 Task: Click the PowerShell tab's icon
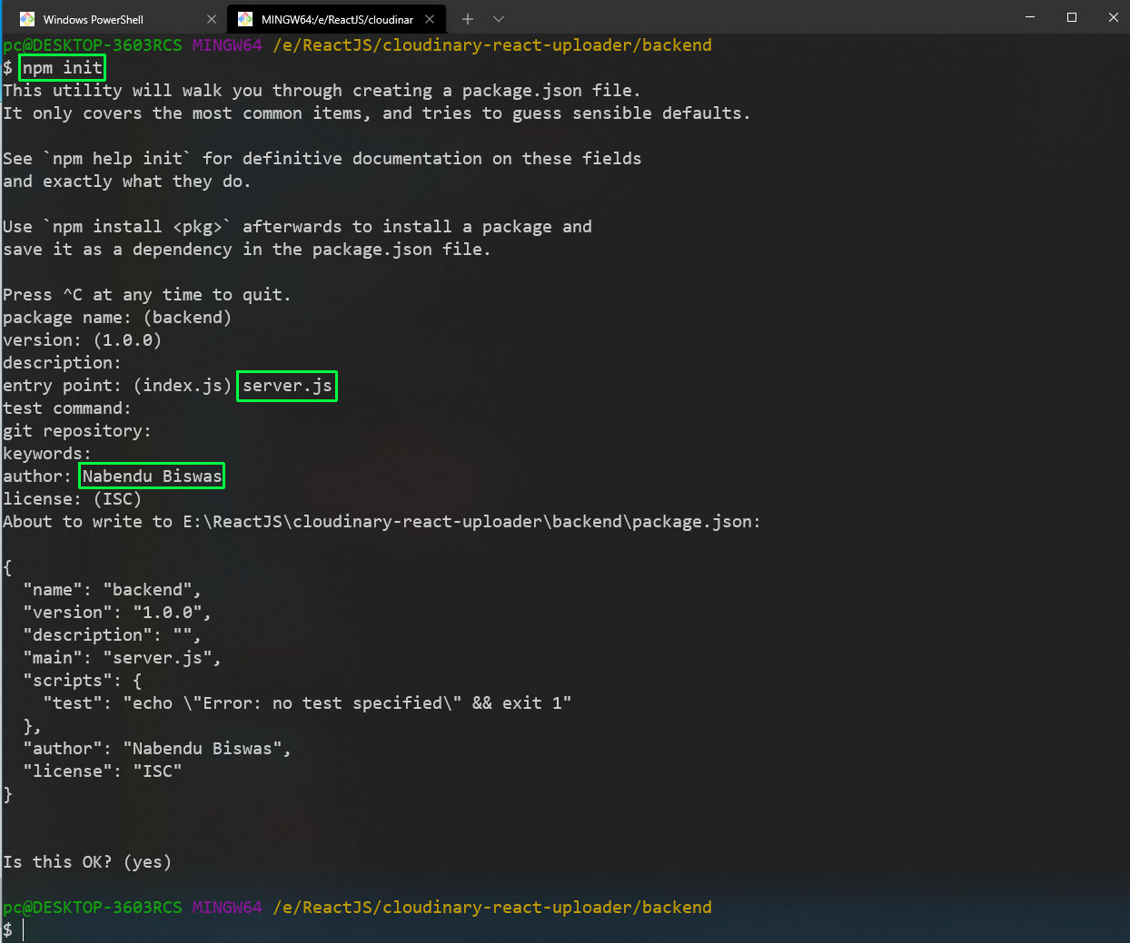(27, 19)
